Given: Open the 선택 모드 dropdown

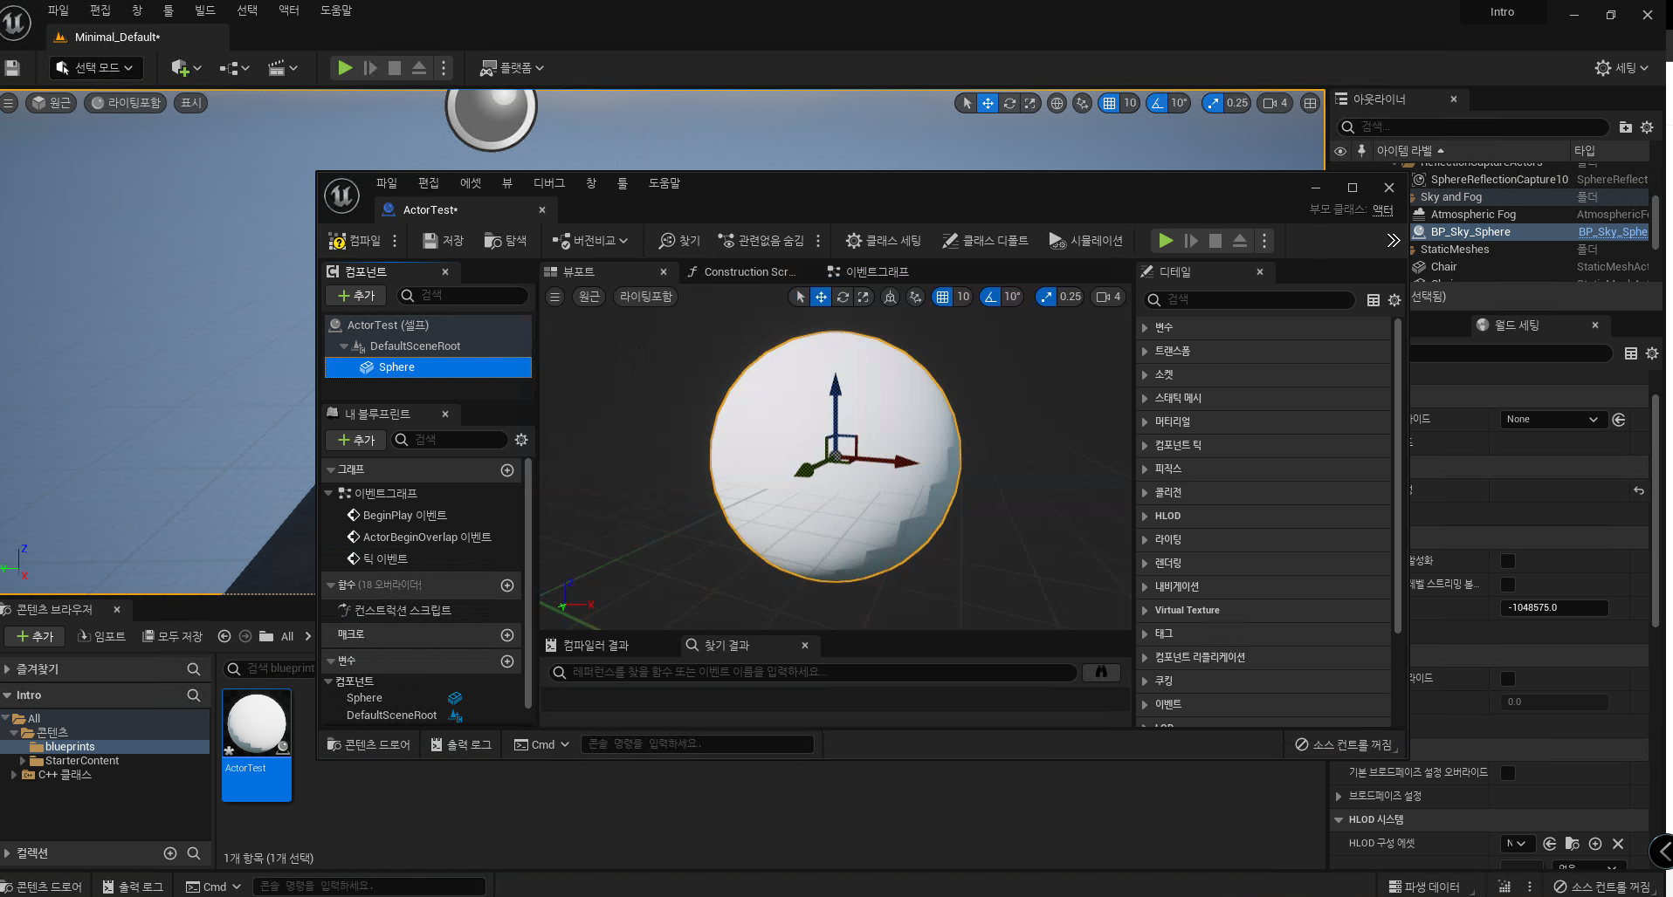Looking at the screenshot, I should tap(95, 68).
